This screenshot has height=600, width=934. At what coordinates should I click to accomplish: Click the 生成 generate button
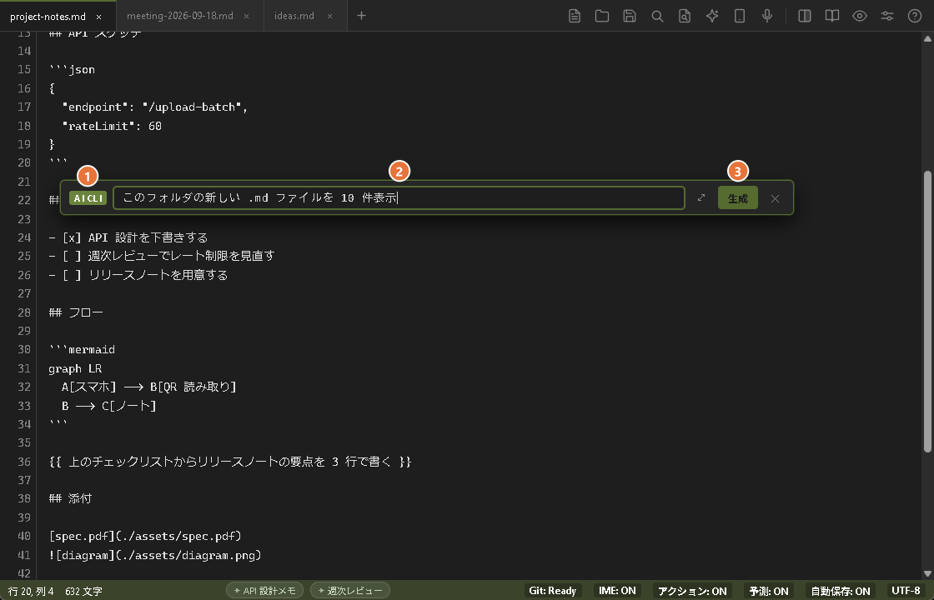pyautogui.click(x=737, y=198)
